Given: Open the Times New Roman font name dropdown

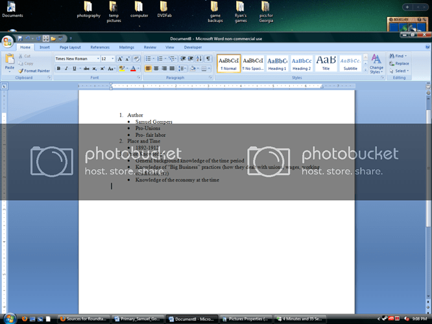Looking at the screenshot, I should point(98,59).
